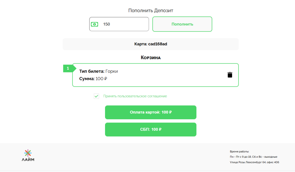Click the Пополнить Депозит heading
Screen dimensions: 295x172
click(151, 10)
